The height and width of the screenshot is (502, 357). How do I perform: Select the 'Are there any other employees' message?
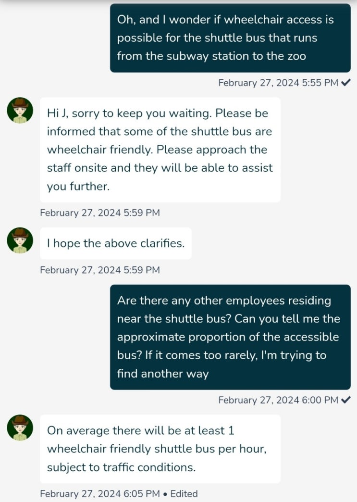point(230,337)
